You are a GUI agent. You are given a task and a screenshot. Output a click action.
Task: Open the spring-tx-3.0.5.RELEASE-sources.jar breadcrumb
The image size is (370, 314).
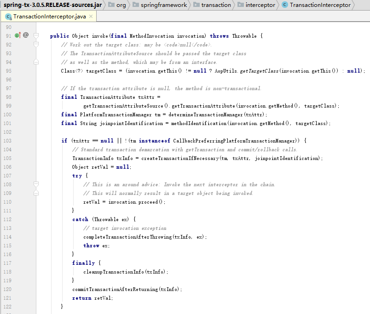(52, 5)
